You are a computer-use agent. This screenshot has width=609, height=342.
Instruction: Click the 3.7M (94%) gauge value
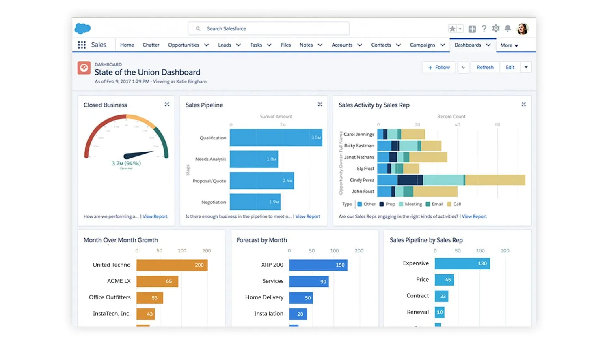tap(126, 163)
